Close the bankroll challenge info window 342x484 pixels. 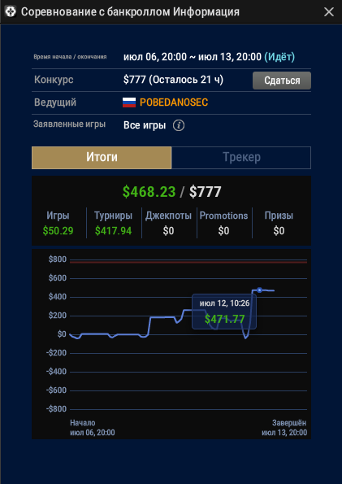[329, 12]
